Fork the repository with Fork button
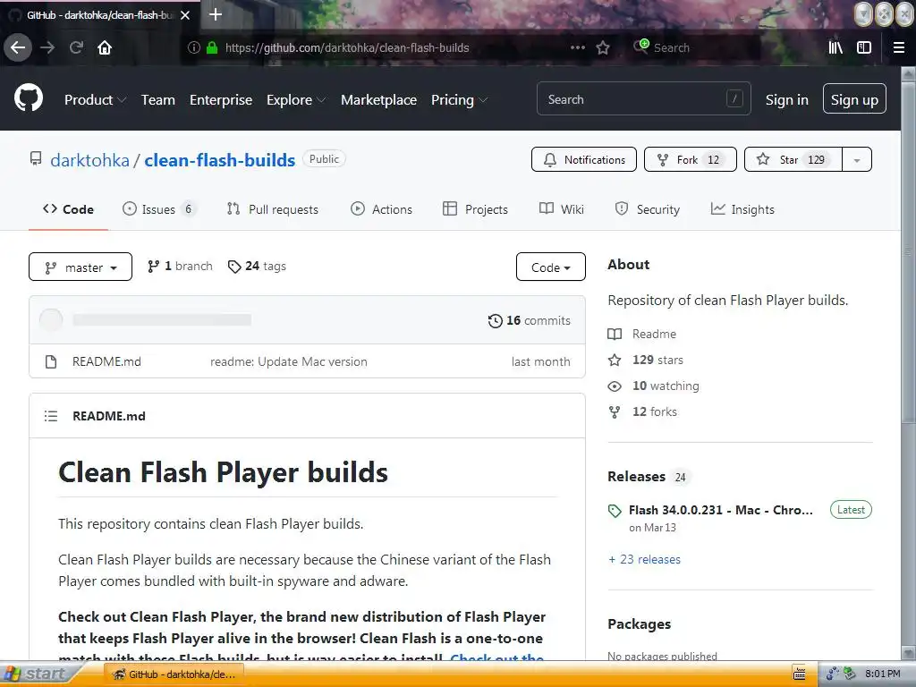Screen dimensions: 916x687 click(x=690, y=159)
